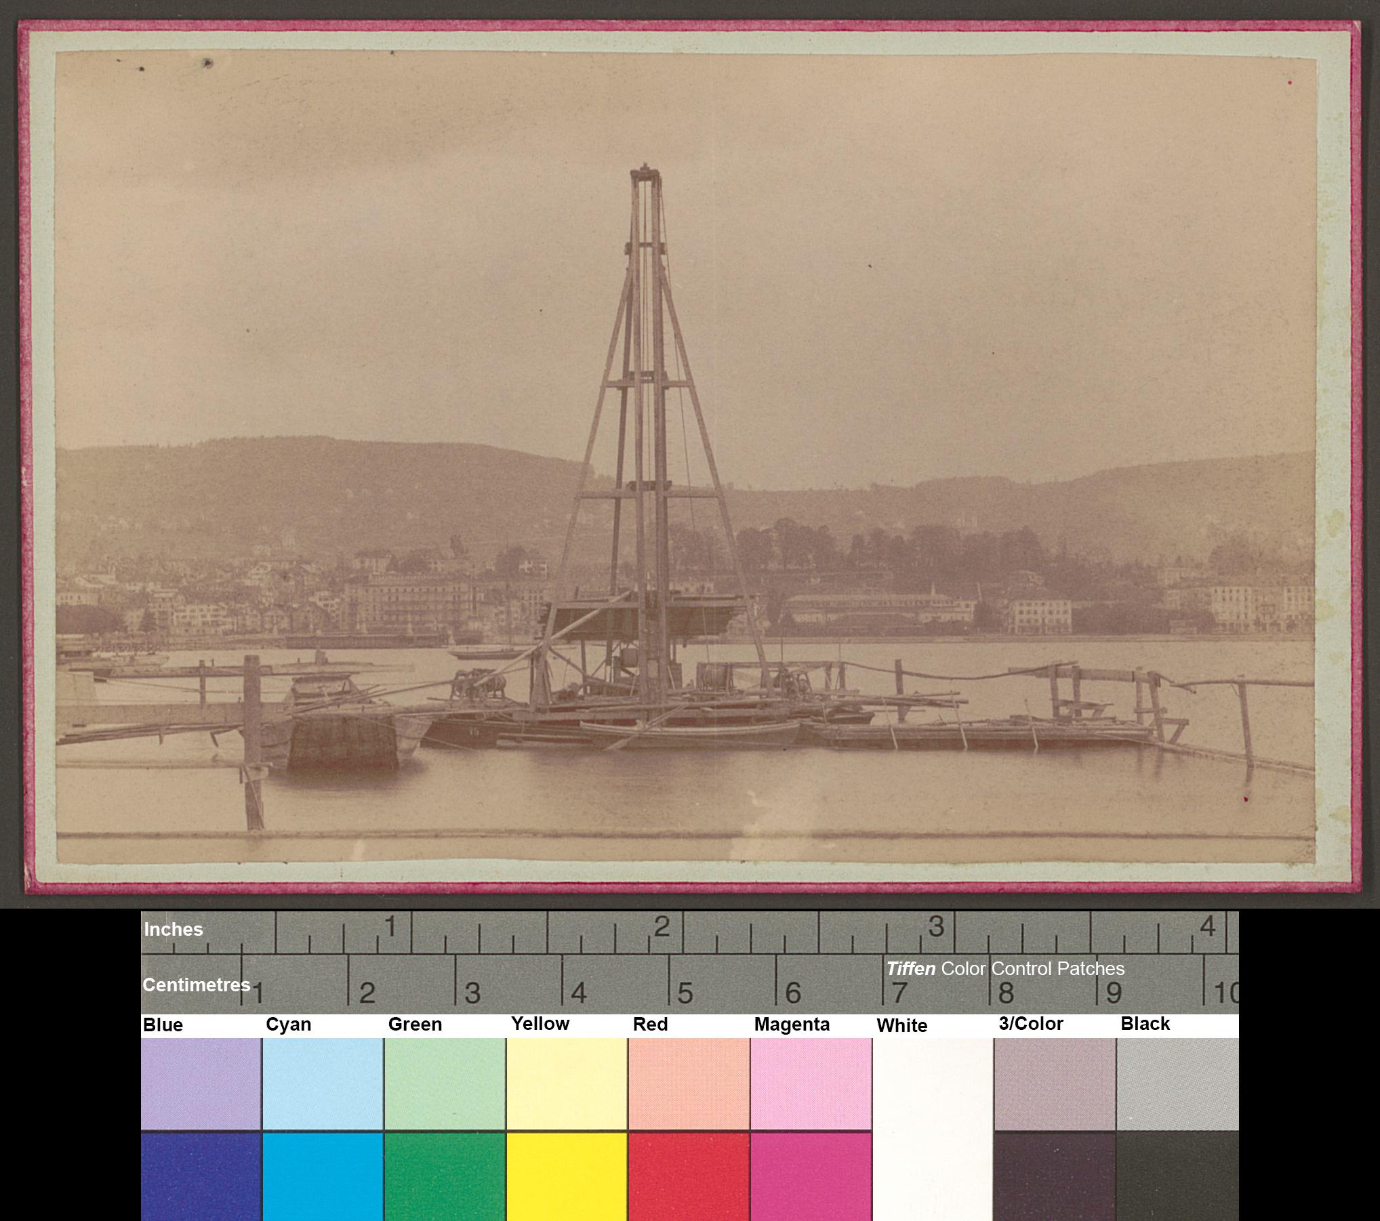Image resolution: width=1380 pixels, height=1221 pixels.
Task: Click the 'Green' patch label
Action: pyautogui.click(x=415, y=1025)
